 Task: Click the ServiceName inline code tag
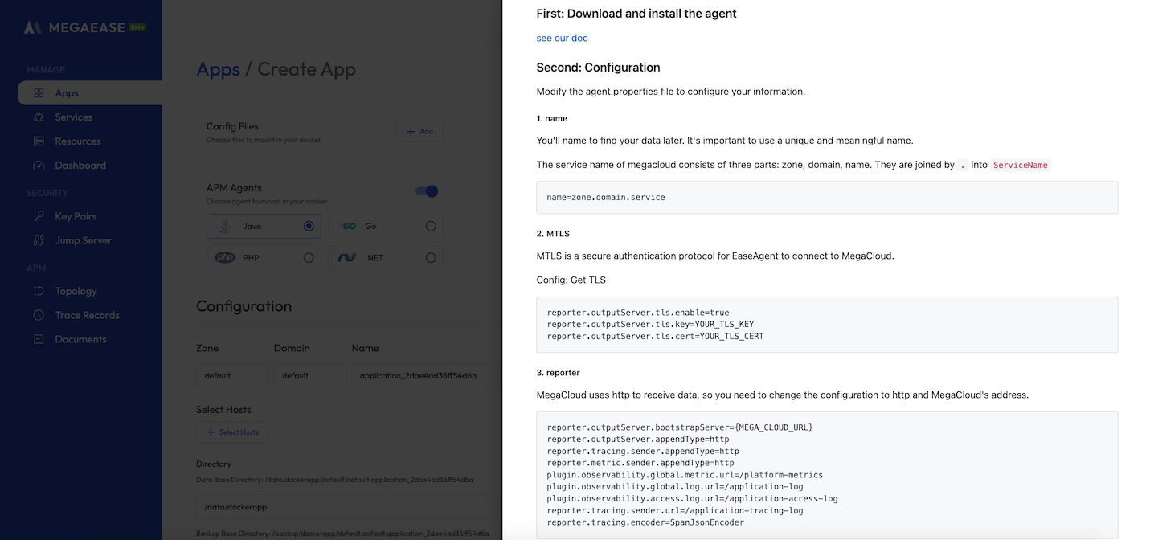(x=1021, y=165)
